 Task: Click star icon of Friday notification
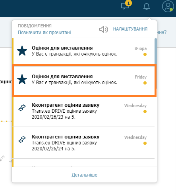click(x=22, y=79)
